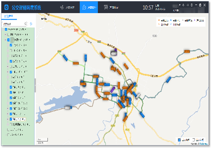The width and height of the screenshot is (212, 149).
Task: Click the search input field in the sidebar
Action: (x=13, y=24)
